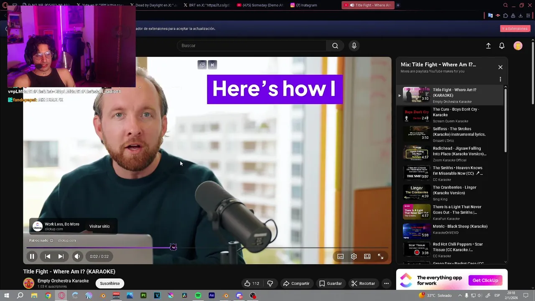535x301 pixels.
Task: Search YouTube with magnifier icon
Action: [335, 46]
